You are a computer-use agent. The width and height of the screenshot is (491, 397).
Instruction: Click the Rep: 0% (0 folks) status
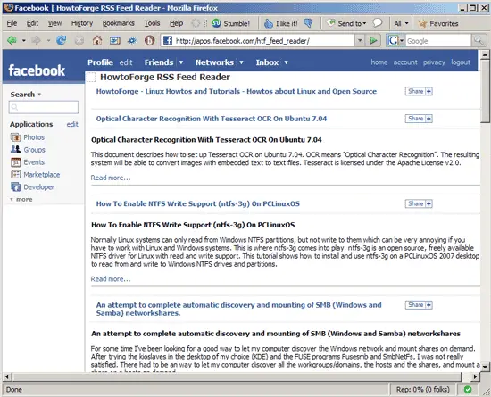pyautogui.click(x=423, y=390)
